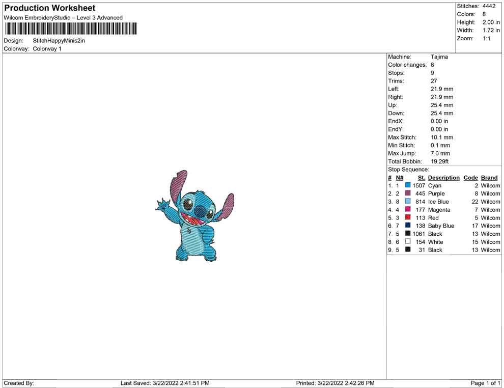Click the Min Stitch value '0.1 mm'
Screen dimensions: 504x388
[x=440, y=145]
